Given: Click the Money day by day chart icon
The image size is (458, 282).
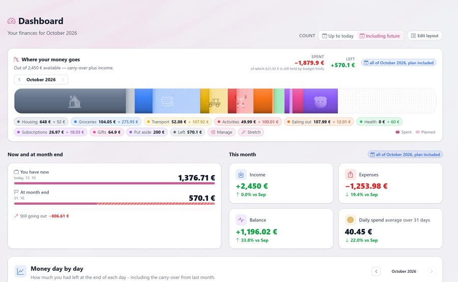Looking at the screenshot, I should click(20, 271).
